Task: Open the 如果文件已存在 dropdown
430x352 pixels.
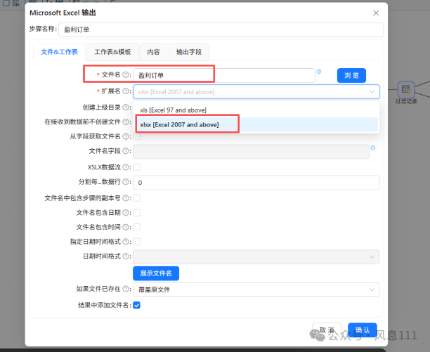Action: pos(256,289)
